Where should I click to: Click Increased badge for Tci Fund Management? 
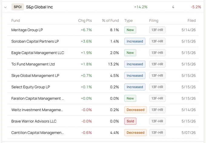[135, 64]
